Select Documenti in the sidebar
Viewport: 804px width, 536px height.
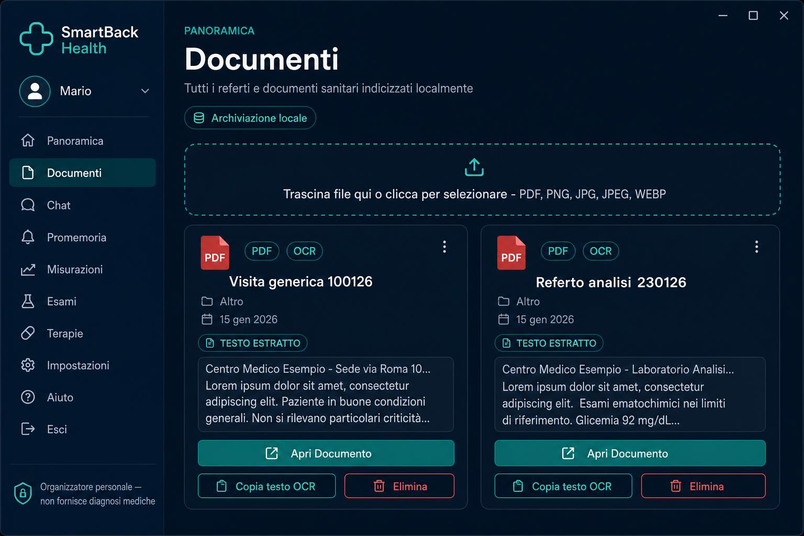click(83, 173)
